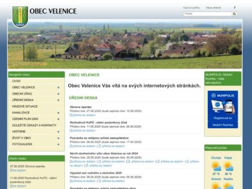Open KRIZOVÉ SITUACE in the navigation menu
Screen dimensions: 252x189
click(x=25, y=106)
